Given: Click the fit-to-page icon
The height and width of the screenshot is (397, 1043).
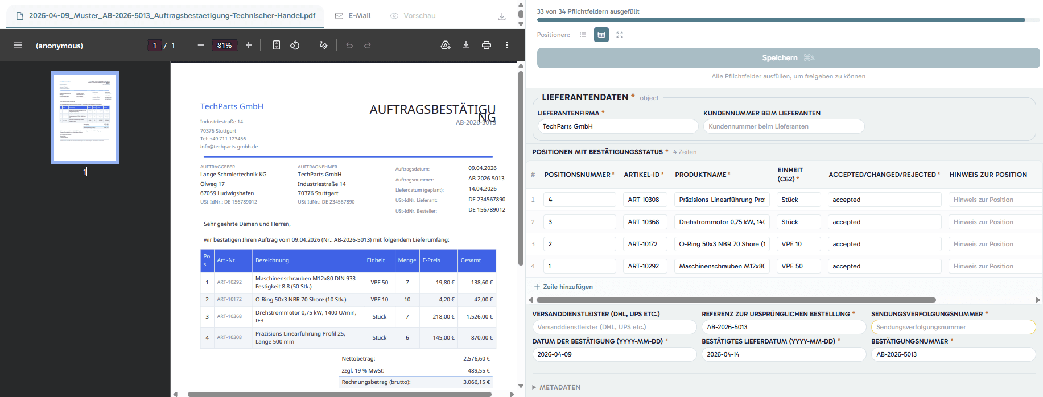Looking at the screenshot, I should pos(277,45).
